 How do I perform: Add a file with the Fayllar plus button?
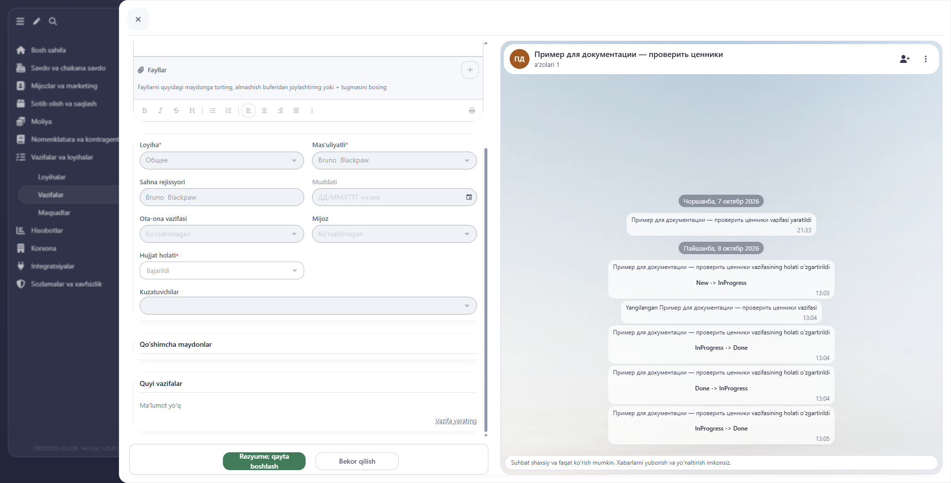[x=470, y=70]
